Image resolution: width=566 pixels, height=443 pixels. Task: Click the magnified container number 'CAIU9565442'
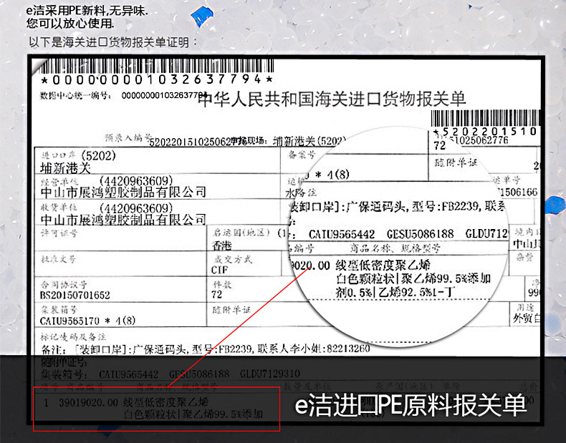point(342,235)
